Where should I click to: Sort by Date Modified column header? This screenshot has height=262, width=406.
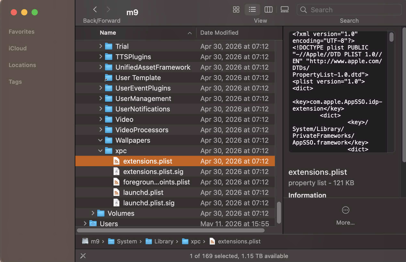[219, 33]
